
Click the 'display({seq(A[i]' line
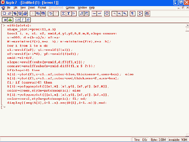[x=57, y=103]
